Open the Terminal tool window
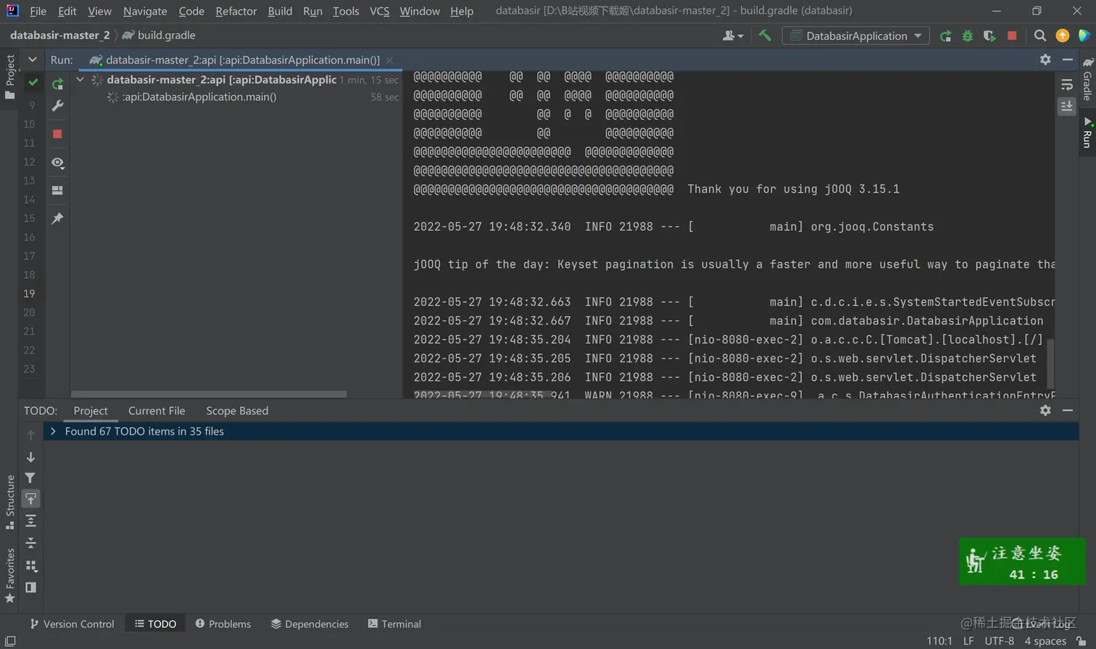Viewport: 1096px width, 649px height. tap(394, 624)
